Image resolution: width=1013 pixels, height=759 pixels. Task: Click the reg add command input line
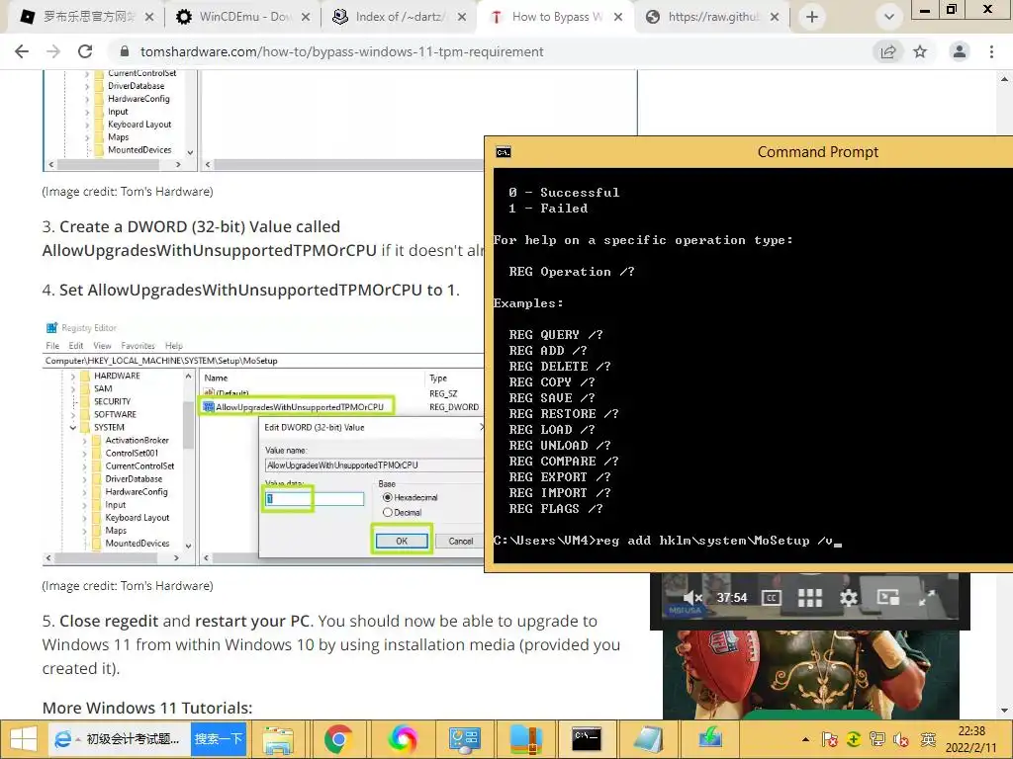(x=668, y=541)
